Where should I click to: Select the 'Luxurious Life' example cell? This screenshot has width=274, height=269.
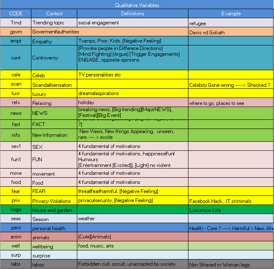231,210
